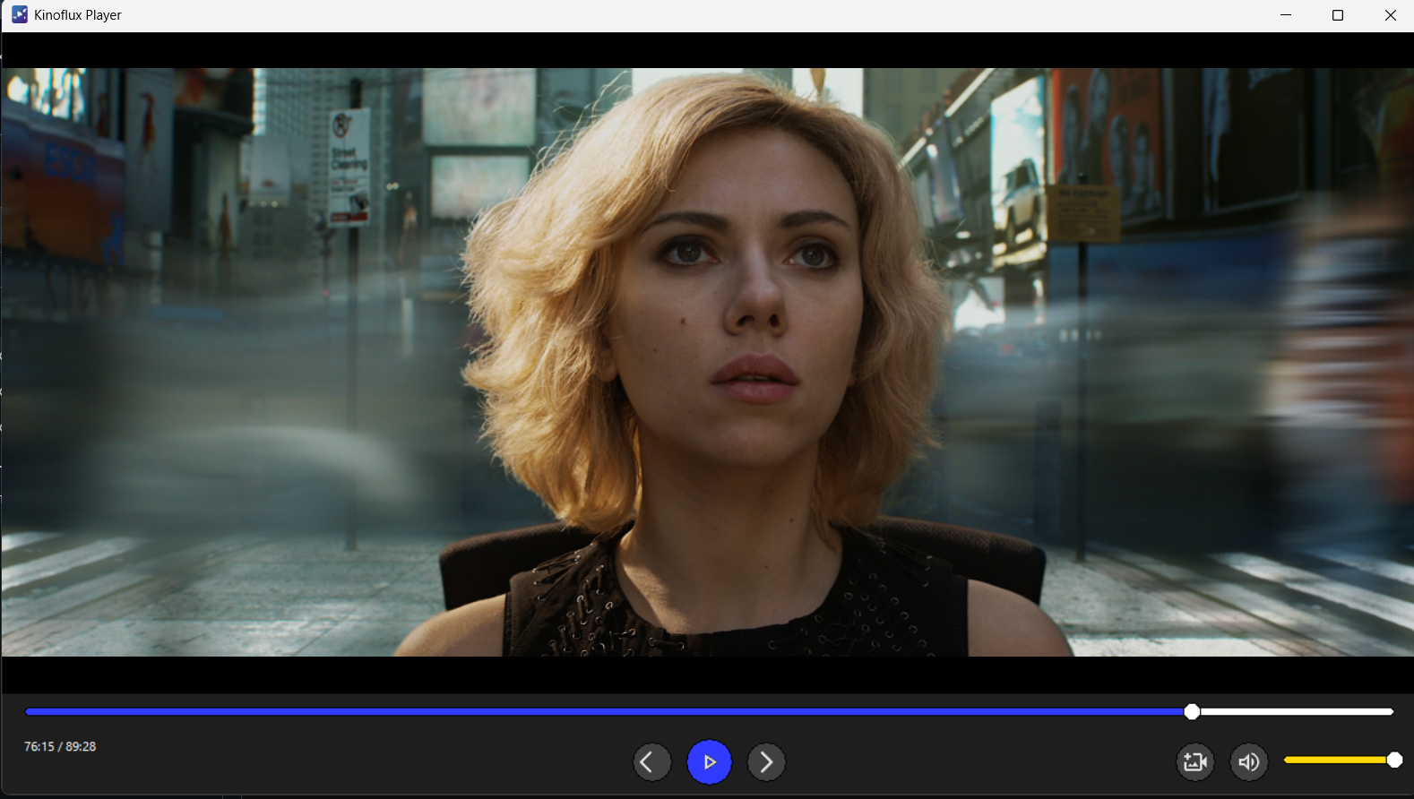Maximize the Kinoflux Player window
Image resolution: width=1414 pixels, height=799 pixels.
point(1338,15)
